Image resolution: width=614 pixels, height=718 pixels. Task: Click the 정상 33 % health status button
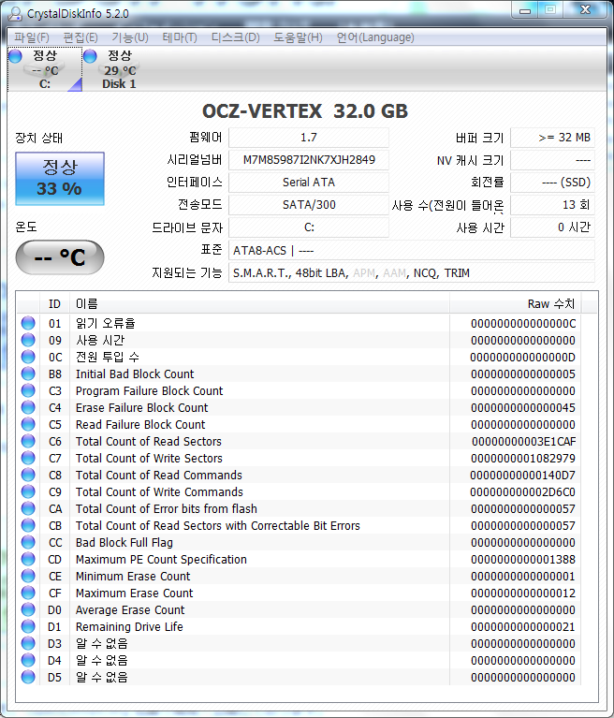point(60,179)
